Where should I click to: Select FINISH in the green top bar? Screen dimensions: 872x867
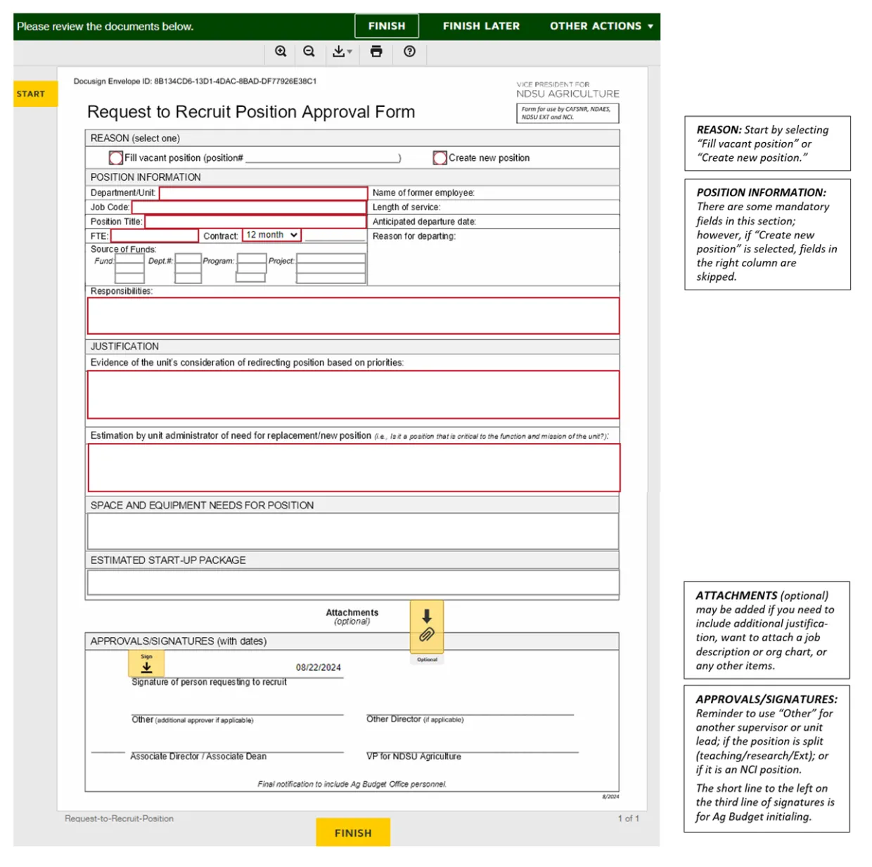pos(386,25)
